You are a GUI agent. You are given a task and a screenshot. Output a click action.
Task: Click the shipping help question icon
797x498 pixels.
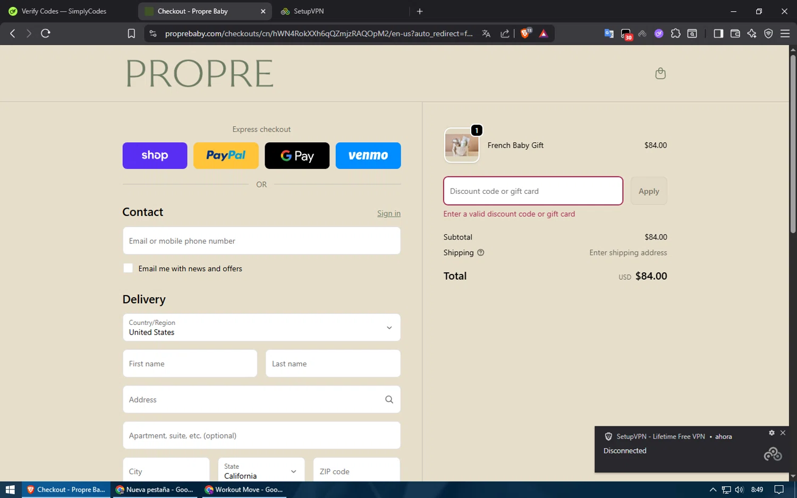click(x=481, y=253)
